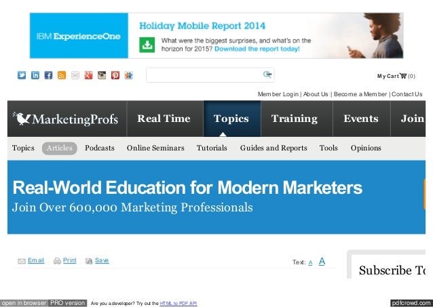Click the Holiday Mobile Report 2014 headline
433x307 pixels.
202,26
